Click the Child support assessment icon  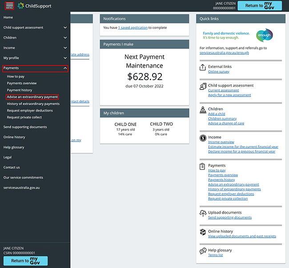203,86
